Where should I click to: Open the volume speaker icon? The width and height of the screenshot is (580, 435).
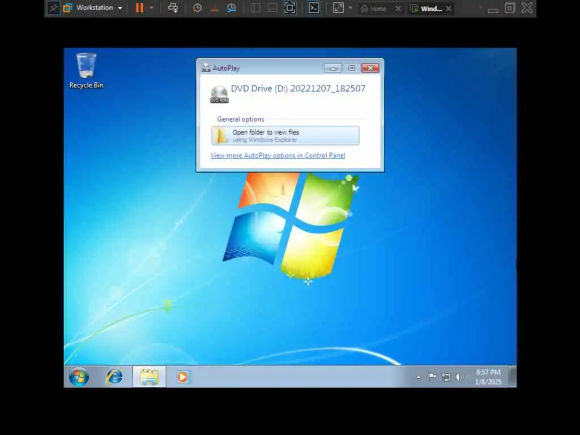point(459,377)
